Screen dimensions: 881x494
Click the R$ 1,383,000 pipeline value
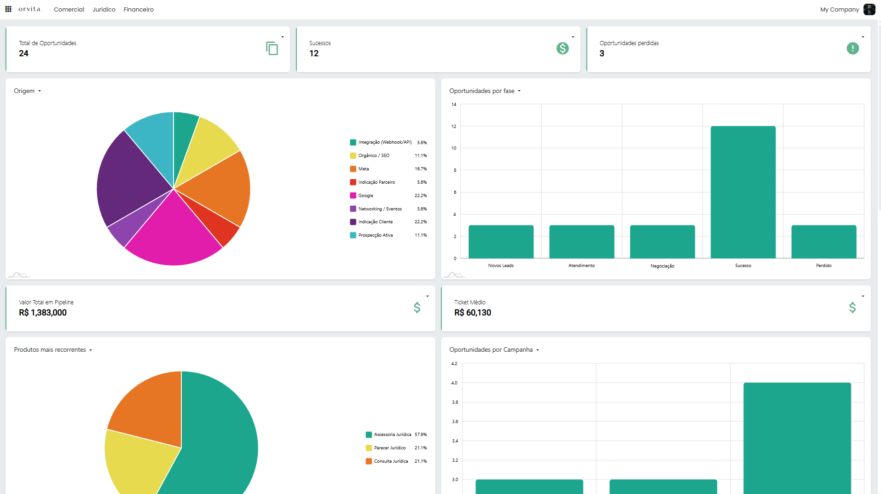(x=43, y=313)
